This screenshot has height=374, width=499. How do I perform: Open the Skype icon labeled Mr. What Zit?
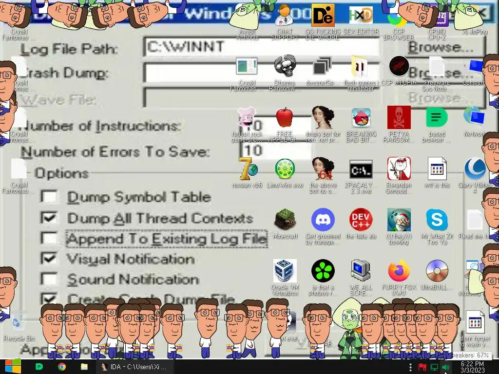[437, 220]
